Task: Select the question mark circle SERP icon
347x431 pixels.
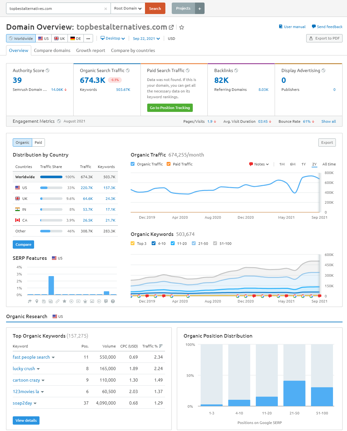Action: 113,301
